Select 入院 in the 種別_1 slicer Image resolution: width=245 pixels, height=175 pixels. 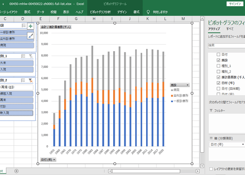click(x=16, y=69)
